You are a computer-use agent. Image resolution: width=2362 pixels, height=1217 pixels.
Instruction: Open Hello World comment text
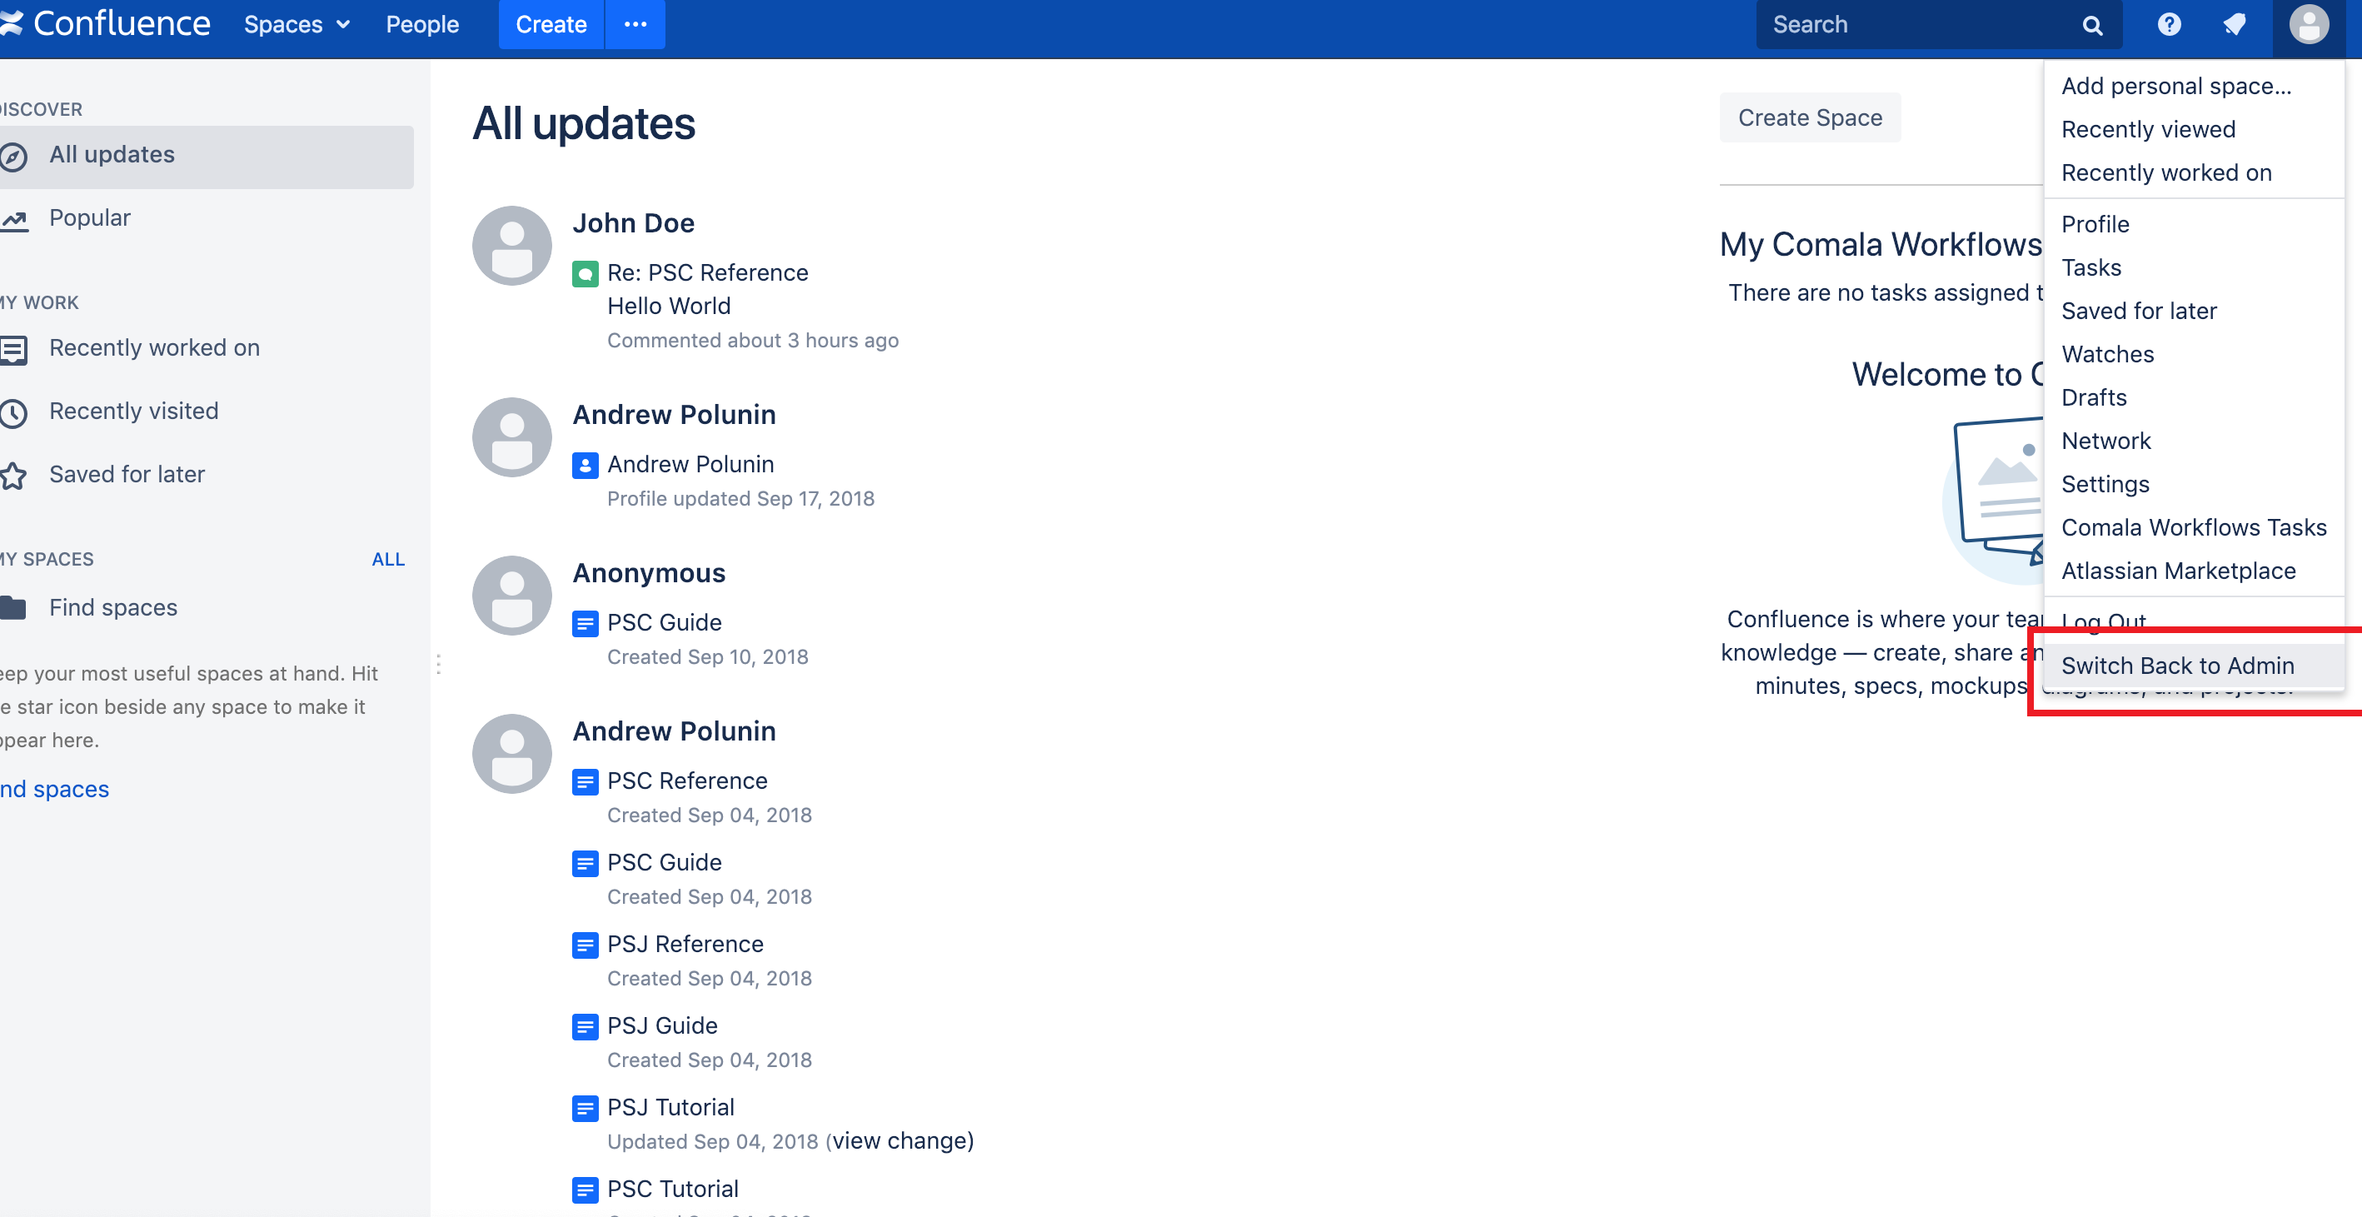point(670,307)
